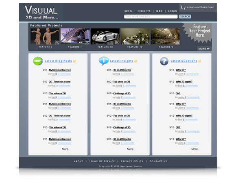Open the Feature III white car thumbnail

(x=105, y=36)
